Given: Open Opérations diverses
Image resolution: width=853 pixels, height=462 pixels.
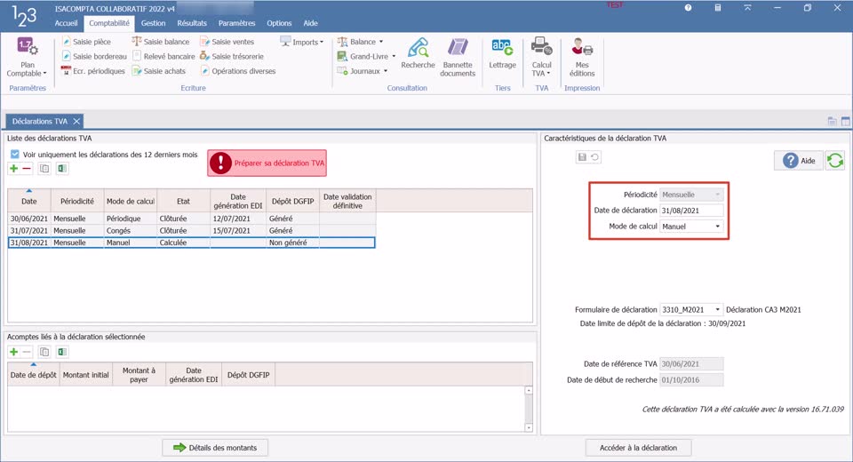Looking at the screenshot, I should 238,71.
